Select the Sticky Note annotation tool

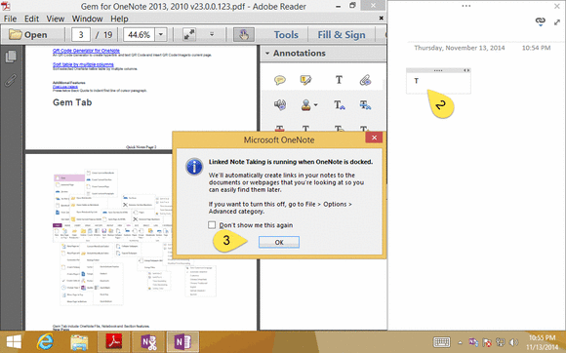[280, 80]
